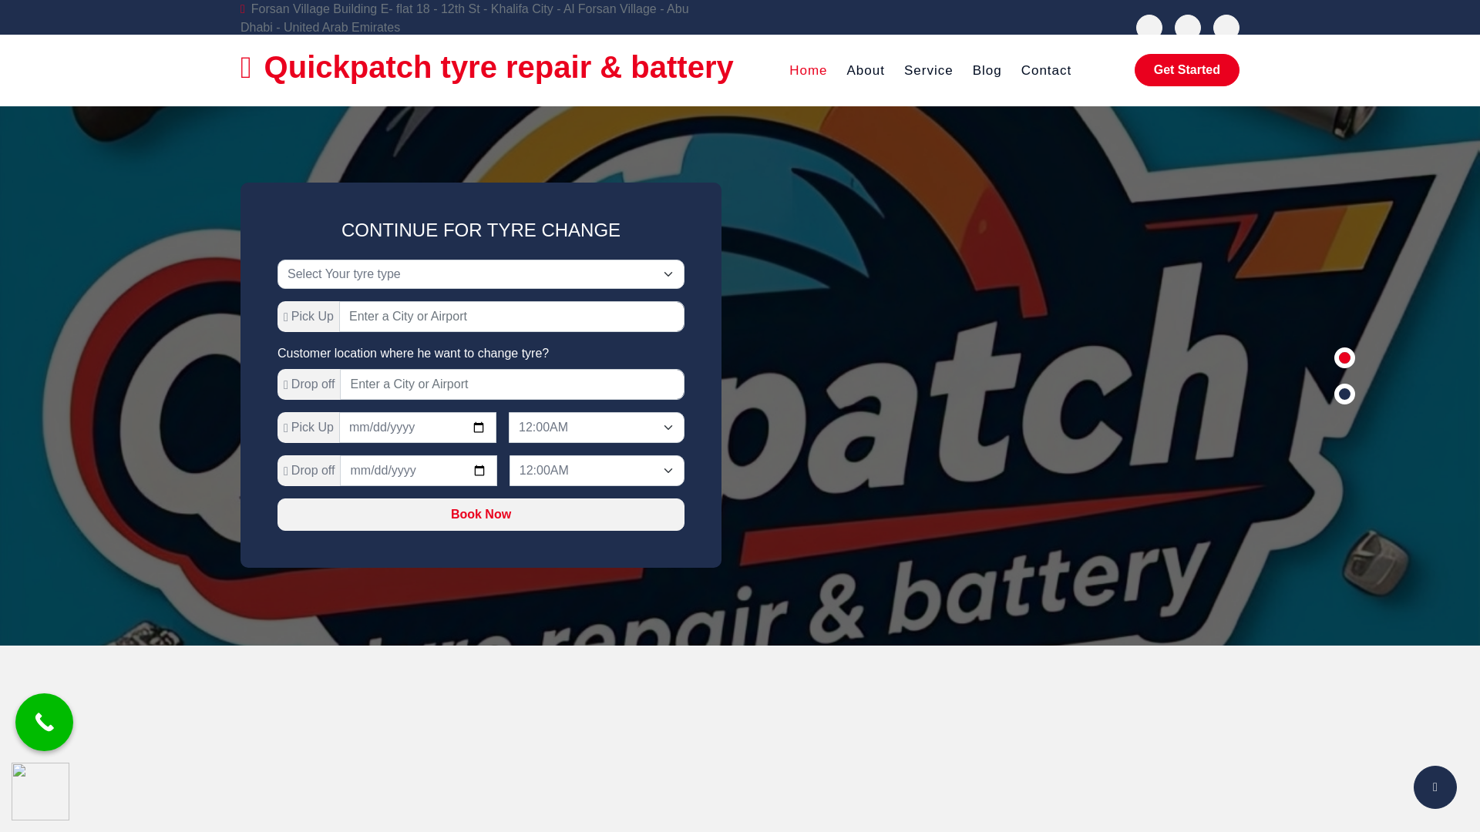Open the Contact menu item
The width and height of the screenshot is (1480, 832).
1046,71
